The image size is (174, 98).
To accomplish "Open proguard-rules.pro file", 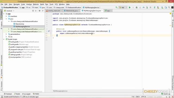I will coord(24,50).
